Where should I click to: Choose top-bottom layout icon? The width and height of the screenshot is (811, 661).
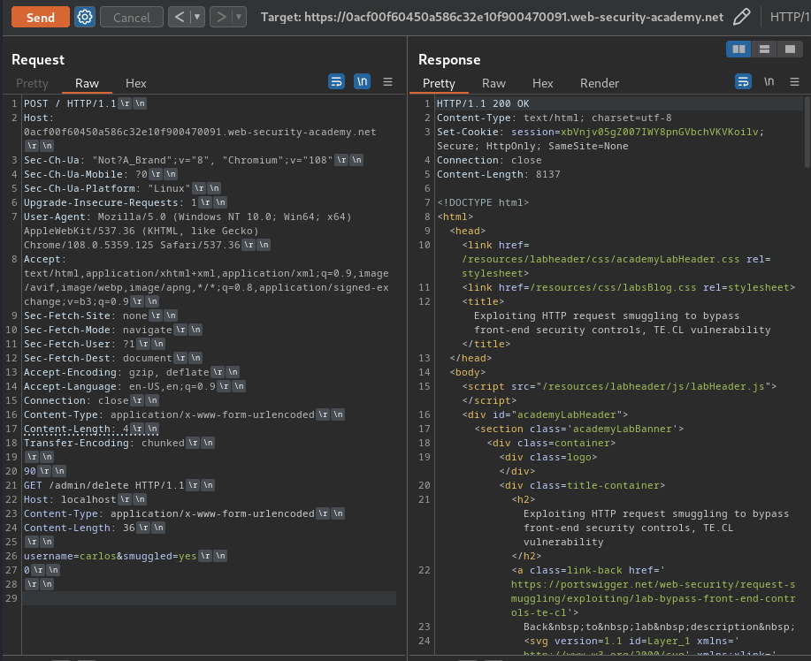click(x=764, y=49)
